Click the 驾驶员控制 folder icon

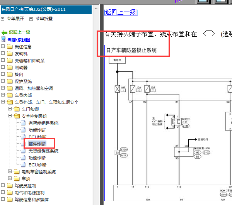click(10, 185)
